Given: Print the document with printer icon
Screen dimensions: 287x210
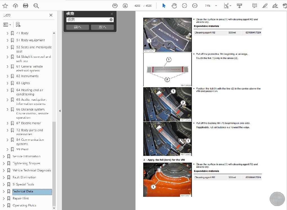Looking at the screenshot, I should pos(26,6).
